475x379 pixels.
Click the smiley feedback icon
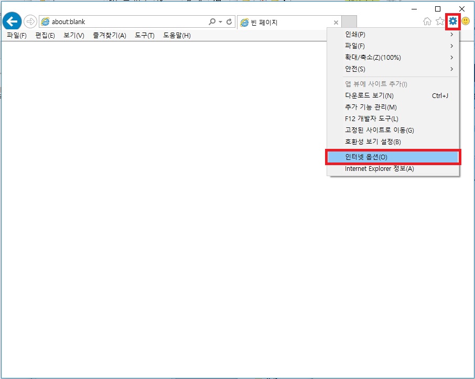[466, 21]
